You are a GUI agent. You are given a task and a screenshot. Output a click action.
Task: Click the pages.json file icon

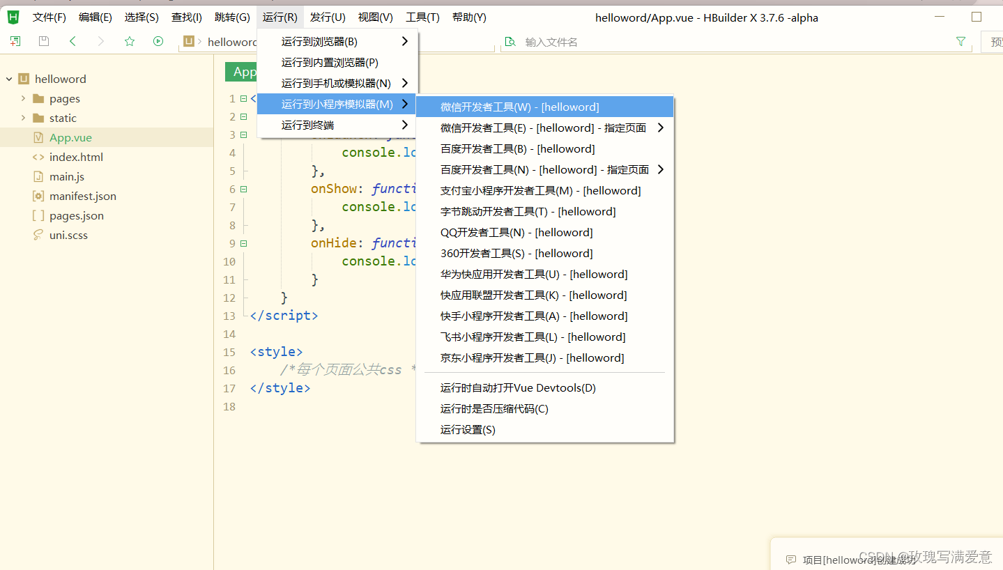[x=38, y=216]
